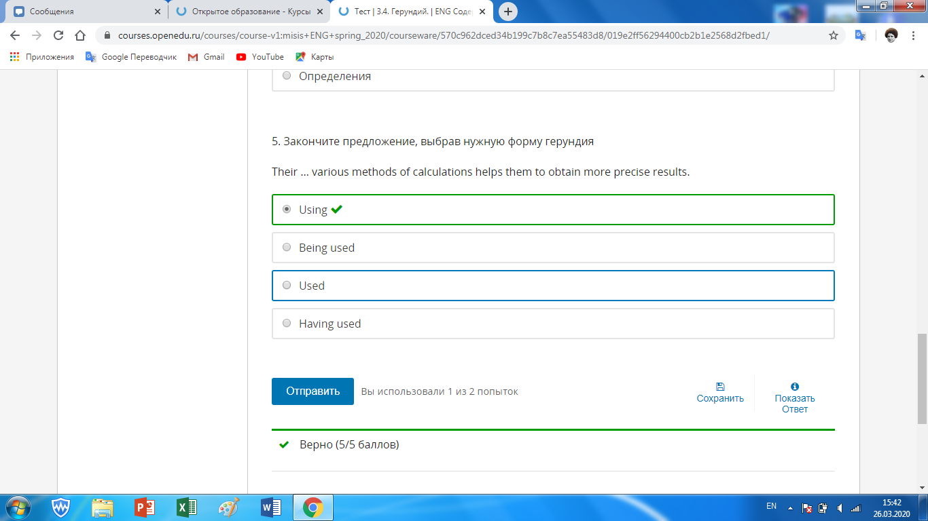Open Paint from the taskbar
The image size is (928, 521).
[x=228, y=507]
